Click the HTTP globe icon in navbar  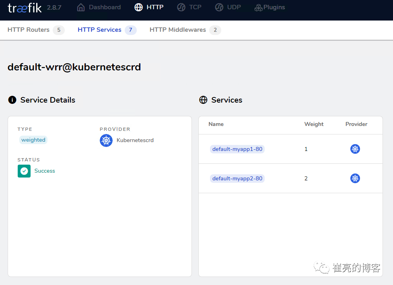click(139, 7)
